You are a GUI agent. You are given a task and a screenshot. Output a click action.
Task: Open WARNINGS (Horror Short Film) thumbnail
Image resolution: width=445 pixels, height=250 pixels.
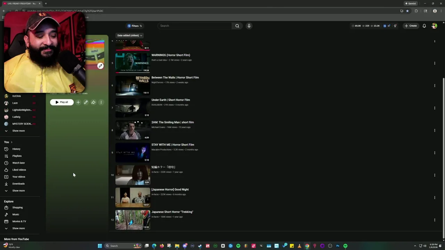pyautogui.click(x=132, y=62)
